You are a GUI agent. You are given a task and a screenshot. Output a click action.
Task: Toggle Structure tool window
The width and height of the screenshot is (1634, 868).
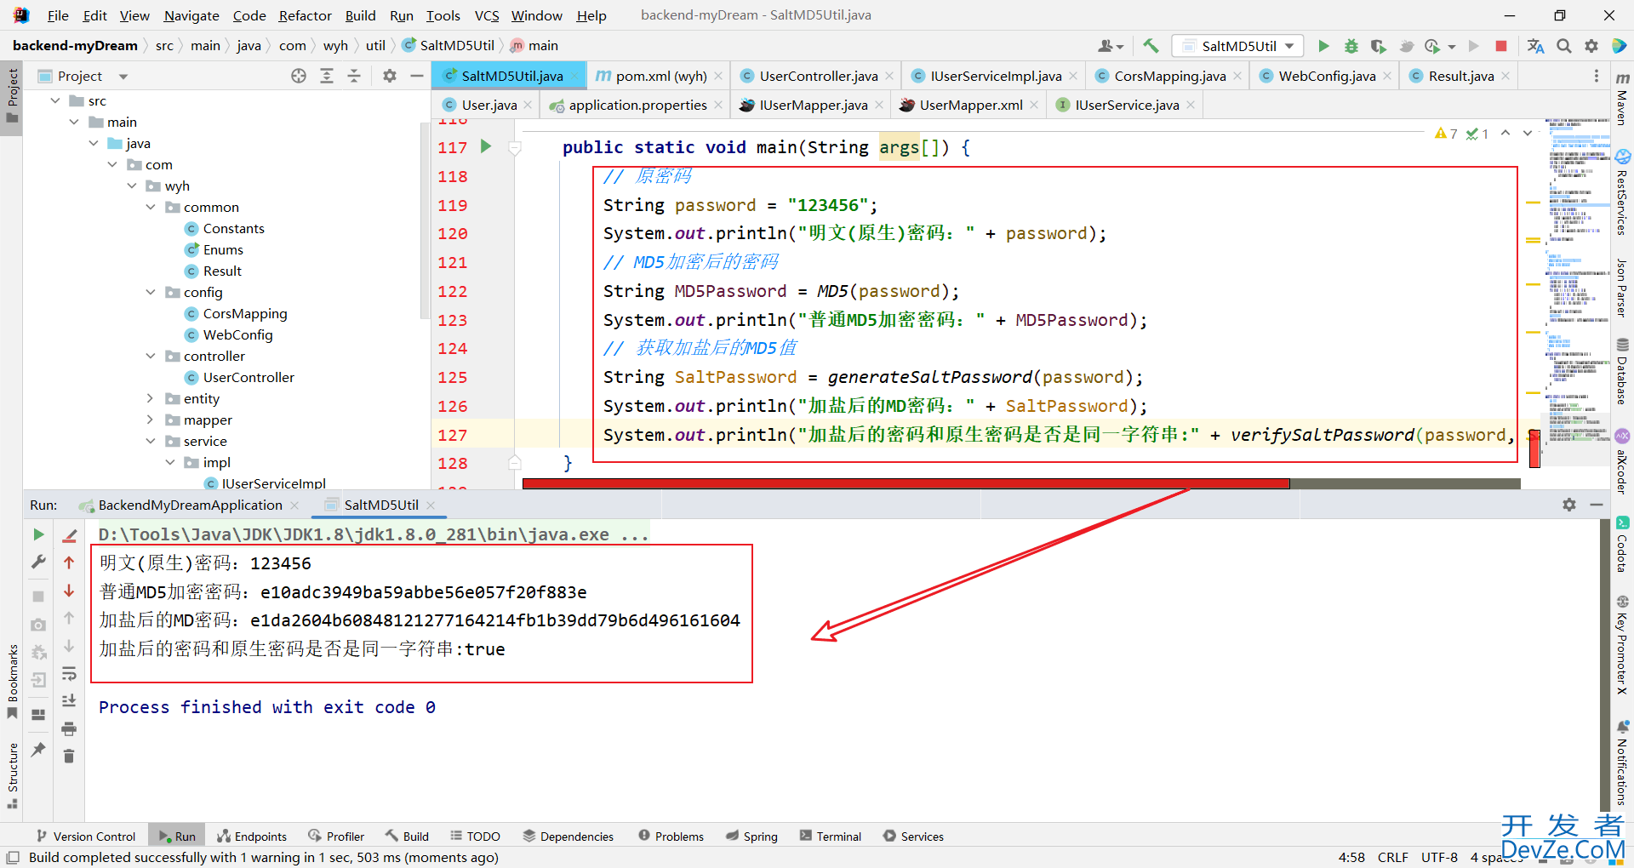[x=12, y=776]
